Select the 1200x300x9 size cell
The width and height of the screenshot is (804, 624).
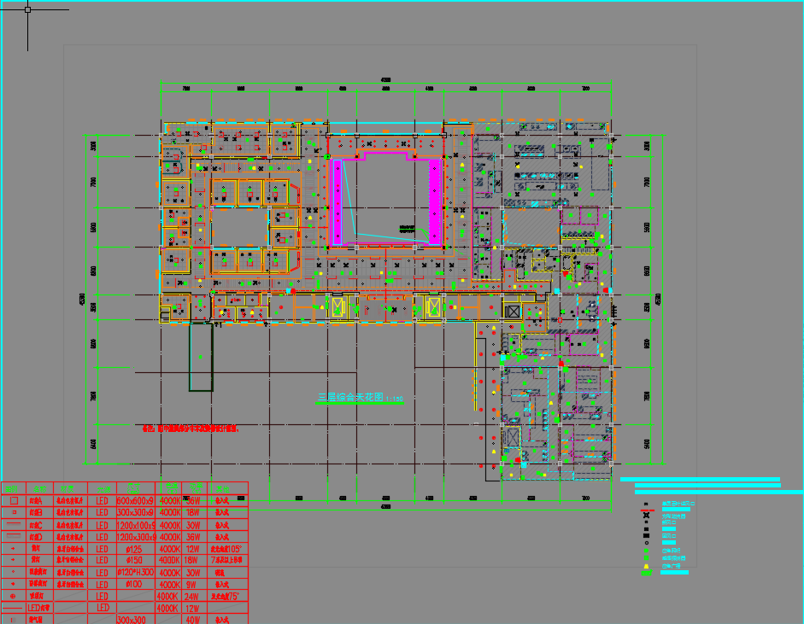135,537
